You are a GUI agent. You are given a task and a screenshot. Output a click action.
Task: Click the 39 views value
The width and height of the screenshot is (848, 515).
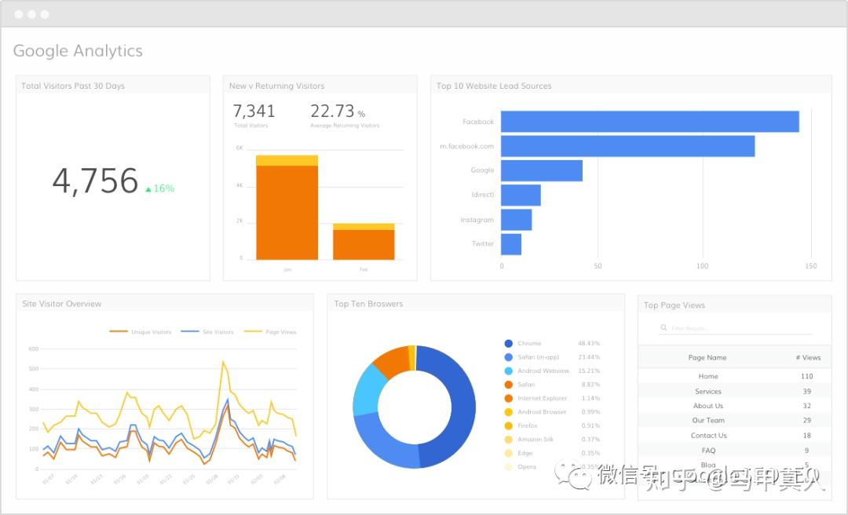(807, 391)
